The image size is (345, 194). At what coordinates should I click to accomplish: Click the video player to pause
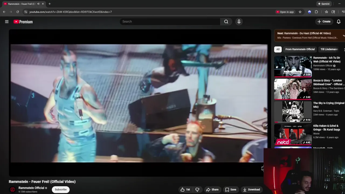point(139,103)
